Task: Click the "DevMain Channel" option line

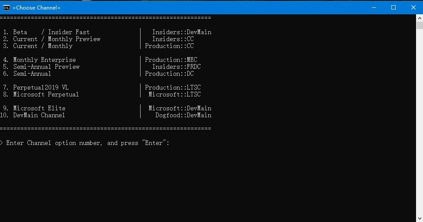Action: pyautogui.click(x=39, y=115)
